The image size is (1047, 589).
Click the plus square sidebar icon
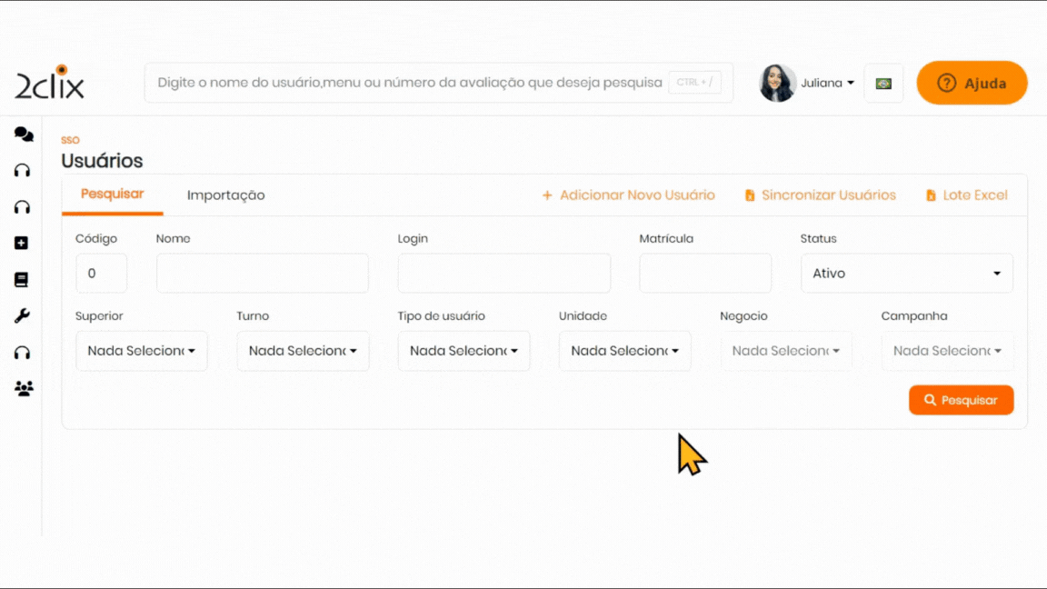pos(22,244)
